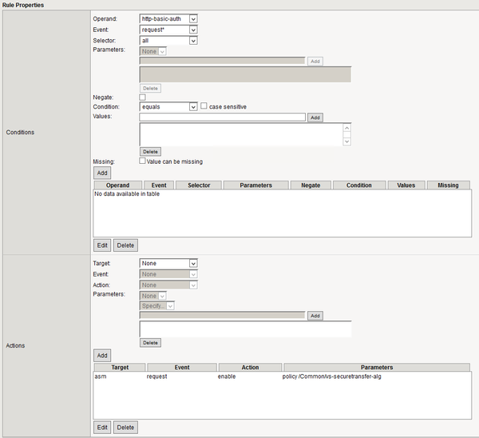This screenshot has height=438, width=479.
Task: Enable the Negate checkbox
Action: point(143,97)
